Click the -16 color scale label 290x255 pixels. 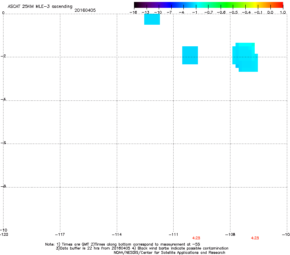coord(133,13)
